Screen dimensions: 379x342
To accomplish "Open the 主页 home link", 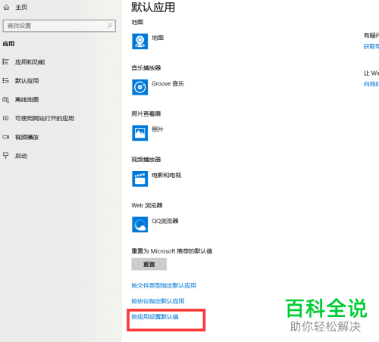I will pos(21,8).
